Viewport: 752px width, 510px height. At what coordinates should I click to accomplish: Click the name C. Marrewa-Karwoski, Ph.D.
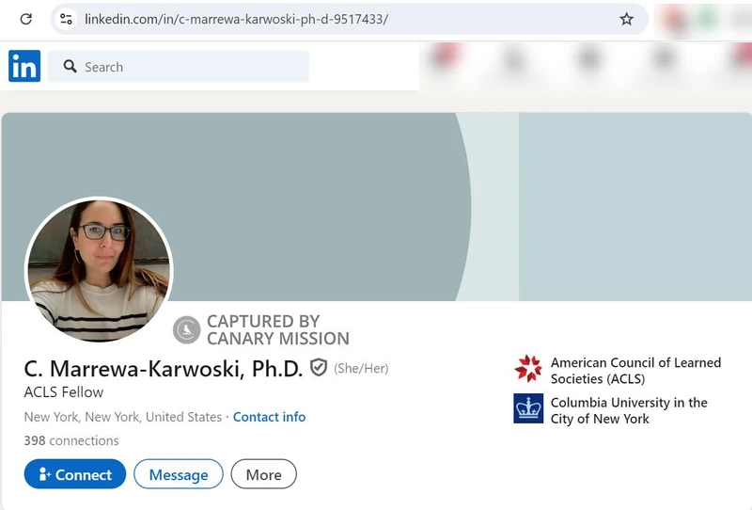(164, 368)
